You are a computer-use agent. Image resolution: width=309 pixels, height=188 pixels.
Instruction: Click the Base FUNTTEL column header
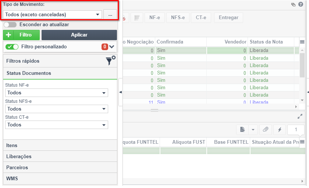tap(228, 142)
